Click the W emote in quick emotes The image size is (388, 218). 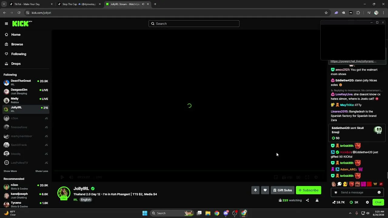click(375, 184)
